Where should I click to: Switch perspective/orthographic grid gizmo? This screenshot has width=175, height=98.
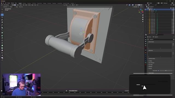click(x=143, y=22)
